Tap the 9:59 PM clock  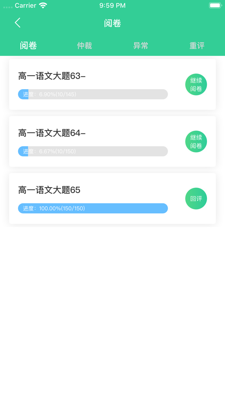coord(112,6)
